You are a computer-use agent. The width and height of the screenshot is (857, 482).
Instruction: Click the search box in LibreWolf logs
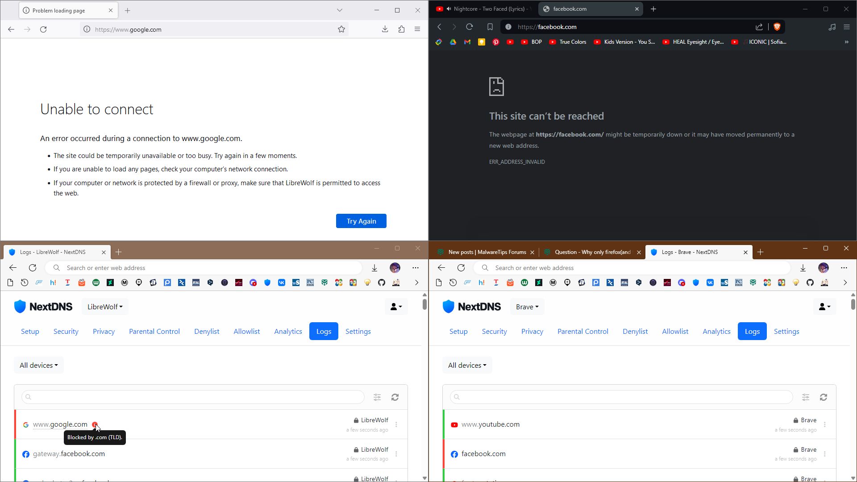coord(193,397)
